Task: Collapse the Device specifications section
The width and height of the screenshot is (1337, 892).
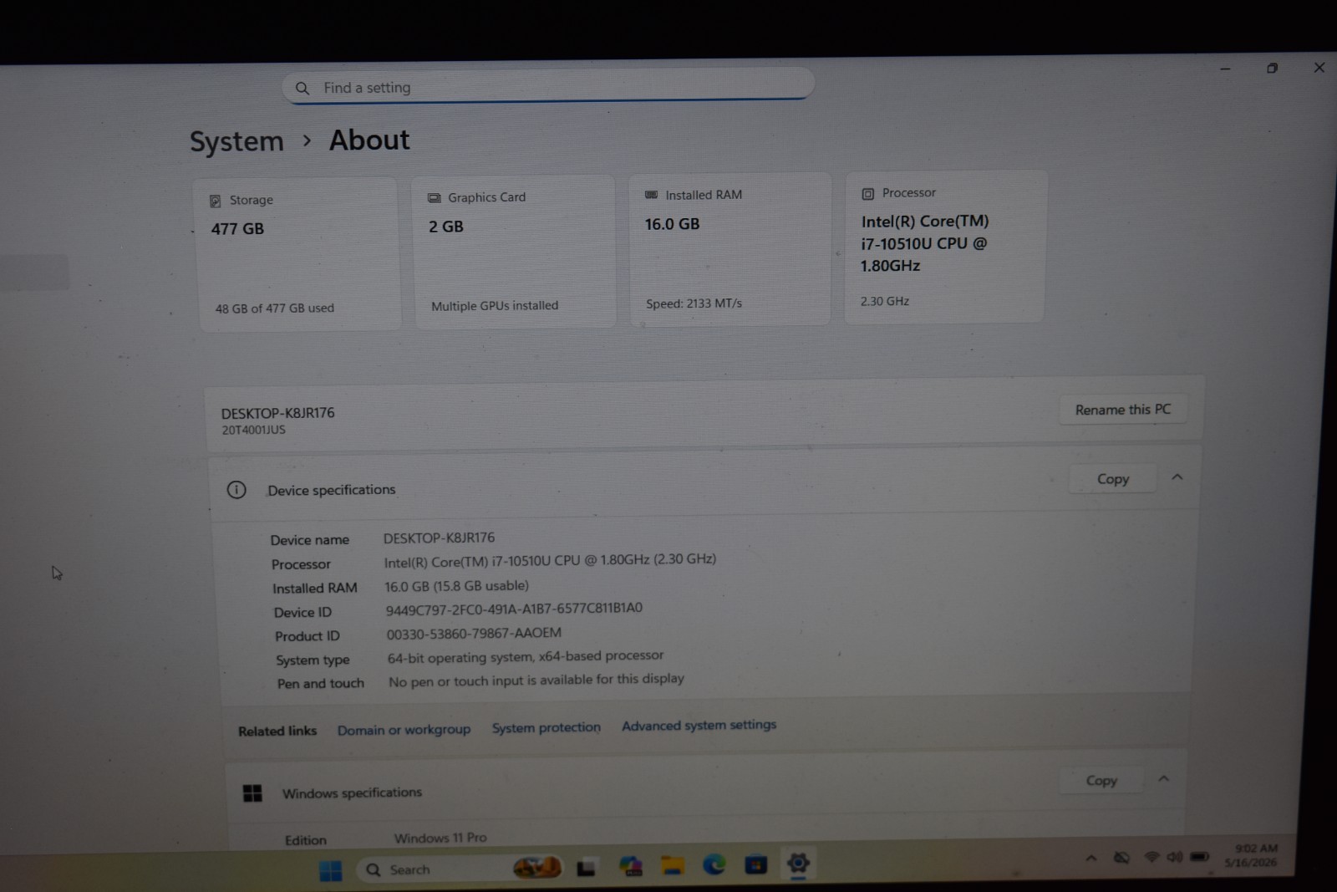Action: pos(1177,477)
